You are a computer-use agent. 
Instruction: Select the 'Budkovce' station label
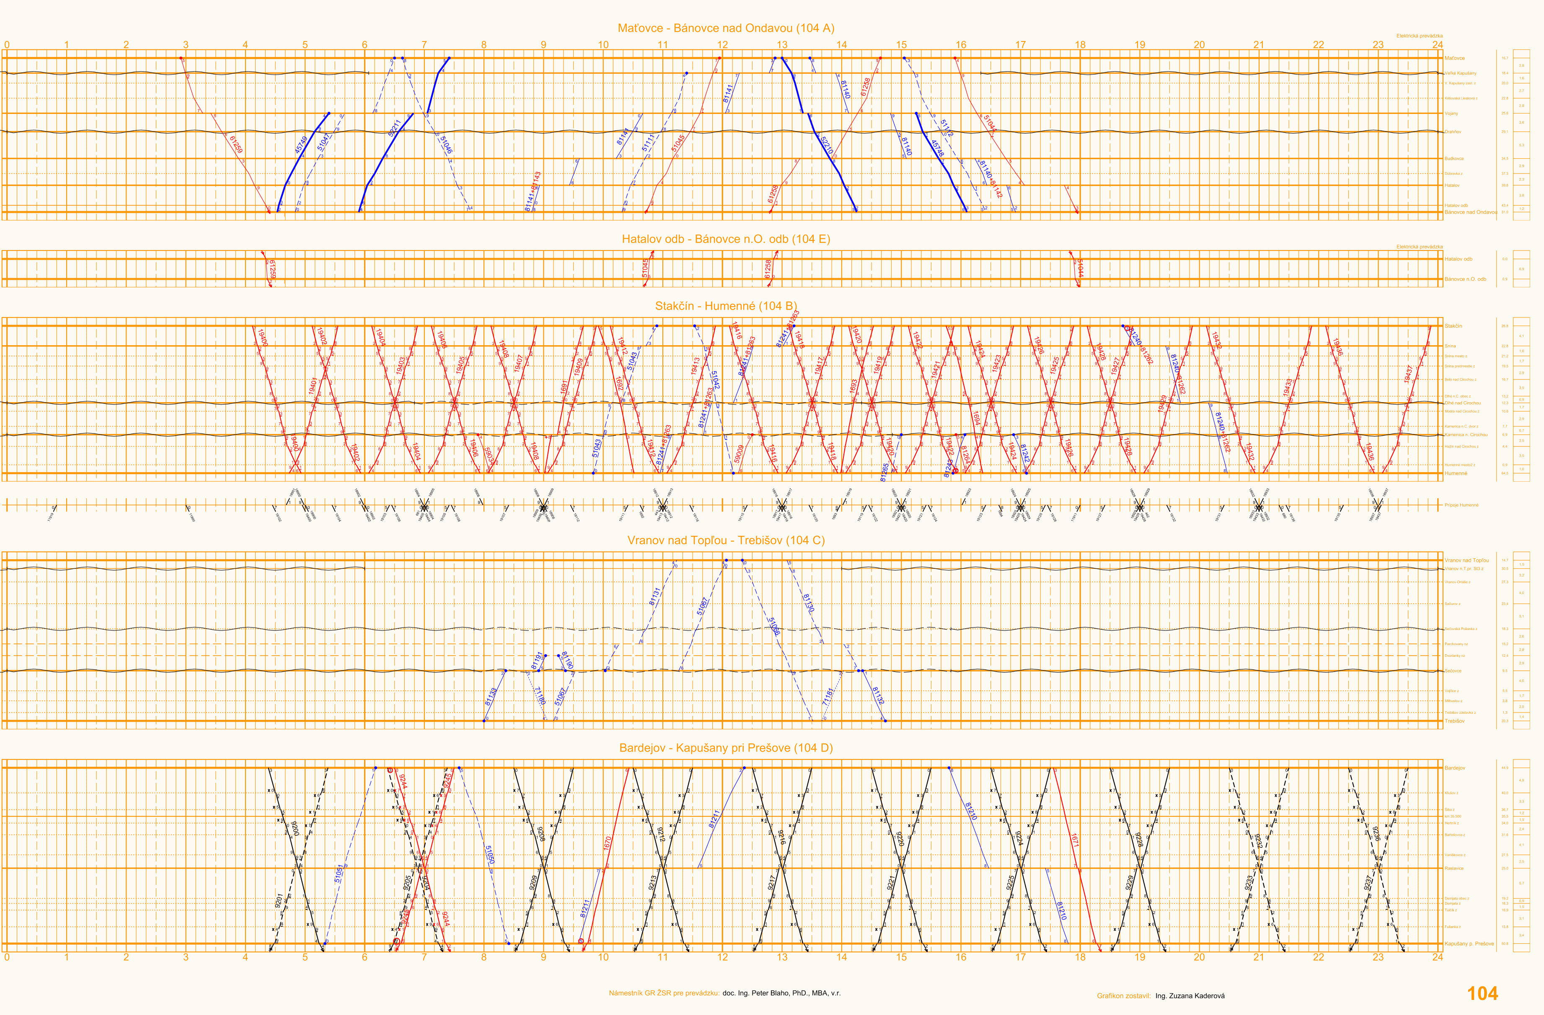click(x=1454, y=158)
